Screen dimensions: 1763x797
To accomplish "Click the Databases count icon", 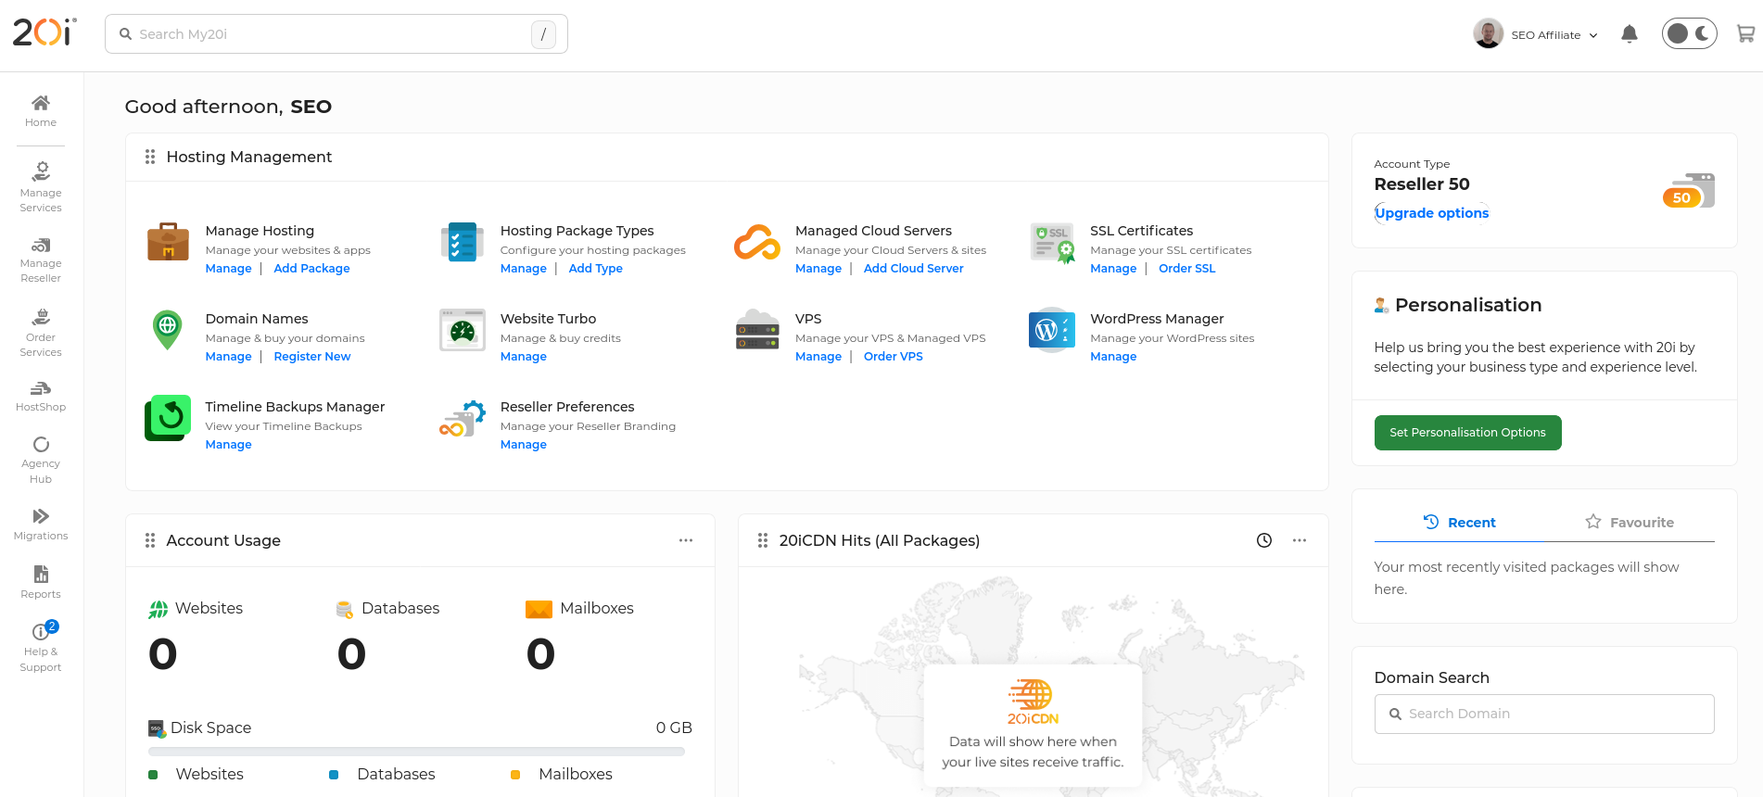I will [x=345, y=609].
